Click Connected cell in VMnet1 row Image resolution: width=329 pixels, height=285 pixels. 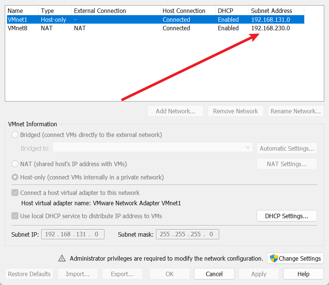point(176,20)
